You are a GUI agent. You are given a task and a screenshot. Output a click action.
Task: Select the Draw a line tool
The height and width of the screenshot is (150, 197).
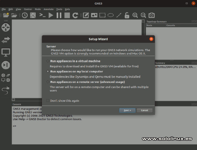click(x=119, y=15)
